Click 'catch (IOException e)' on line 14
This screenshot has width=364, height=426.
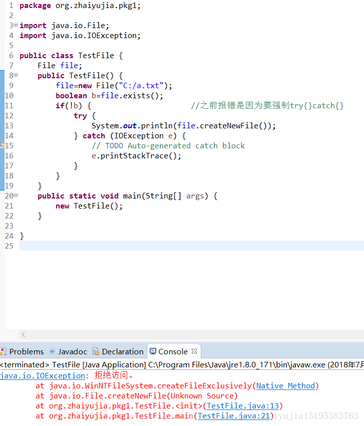tap(130, 136)
